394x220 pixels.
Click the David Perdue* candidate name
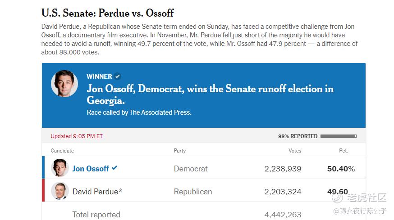click(97, 192)
